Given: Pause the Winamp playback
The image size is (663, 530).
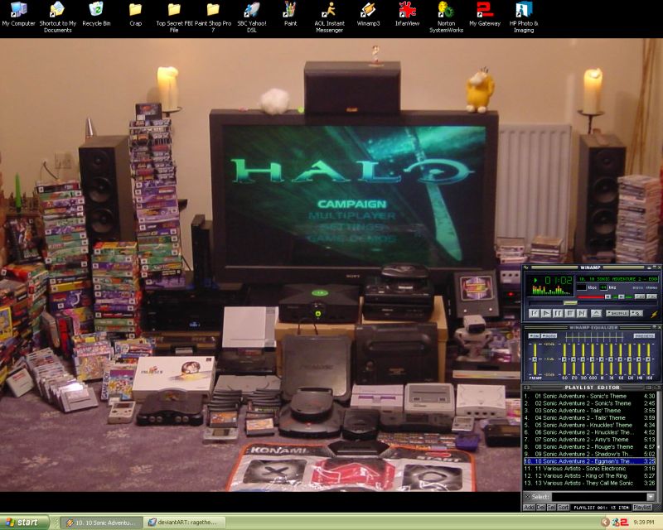Looking at the screenshot, I should click(558, 313).
